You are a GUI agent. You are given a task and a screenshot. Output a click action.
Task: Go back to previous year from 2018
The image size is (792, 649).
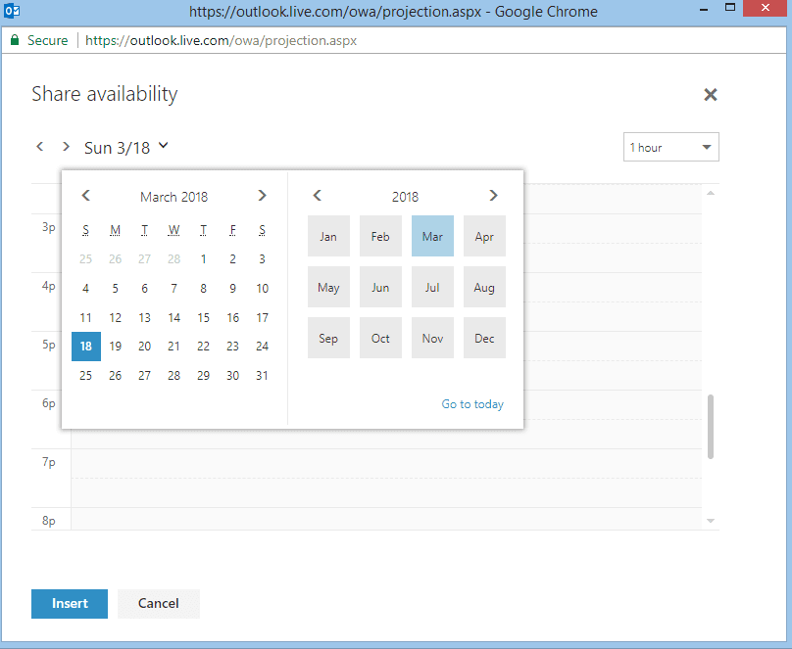[x=318, y=195]
